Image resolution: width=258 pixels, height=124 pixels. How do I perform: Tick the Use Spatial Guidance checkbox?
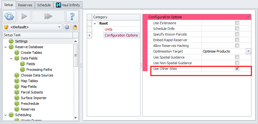pos(237,57)
